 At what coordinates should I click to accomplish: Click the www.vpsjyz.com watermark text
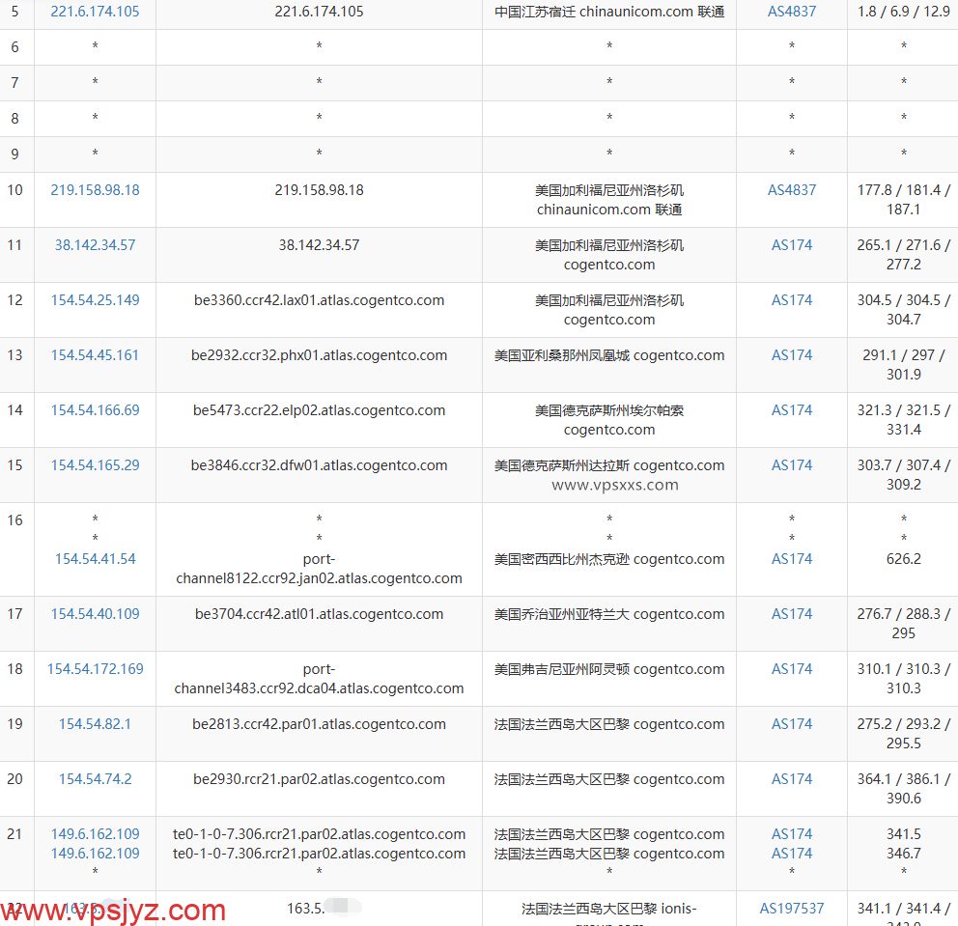click(x=109, y=909)
